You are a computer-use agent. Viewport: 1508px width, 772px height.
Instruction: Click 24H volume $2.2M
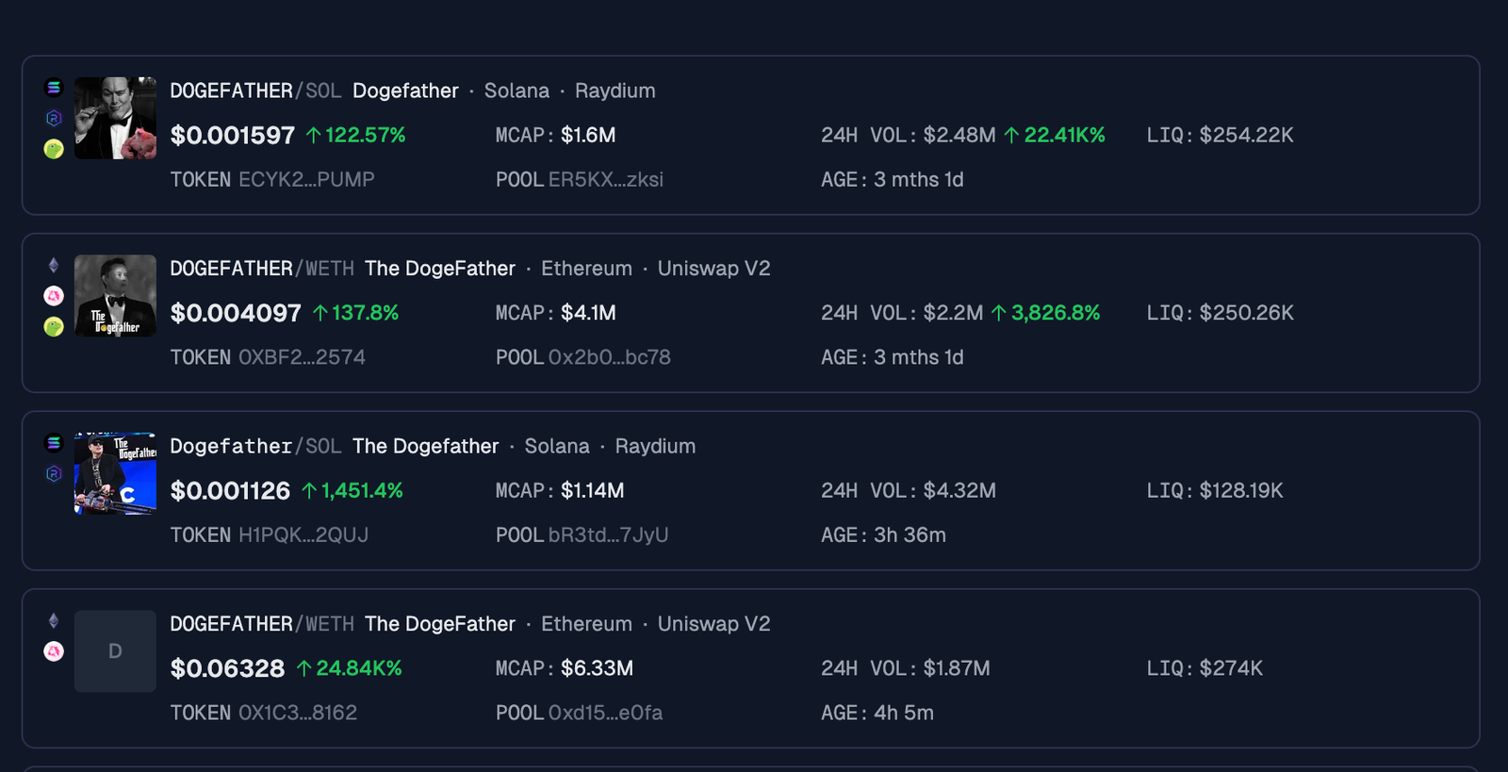pyautogui.click(x=953, y=313)
